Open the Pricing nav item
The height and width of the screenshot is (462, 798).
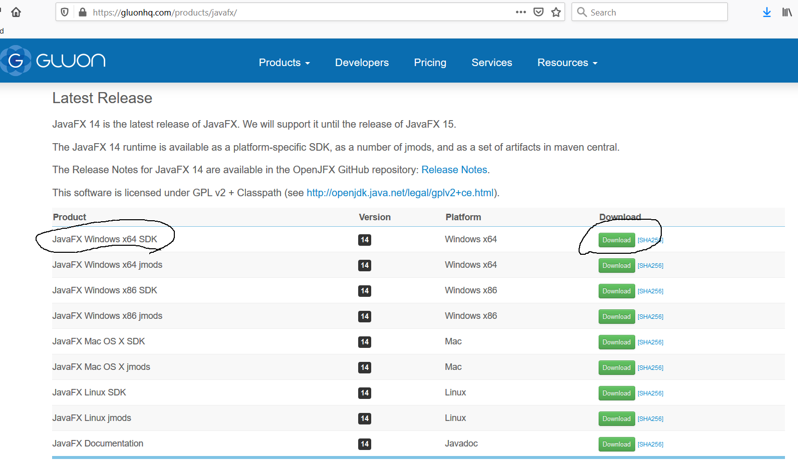[430, 63]
